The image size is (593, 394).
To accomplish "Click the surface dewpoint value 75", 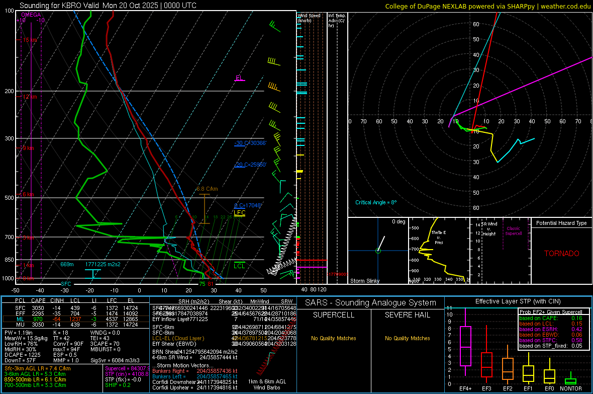I will 203,284.
